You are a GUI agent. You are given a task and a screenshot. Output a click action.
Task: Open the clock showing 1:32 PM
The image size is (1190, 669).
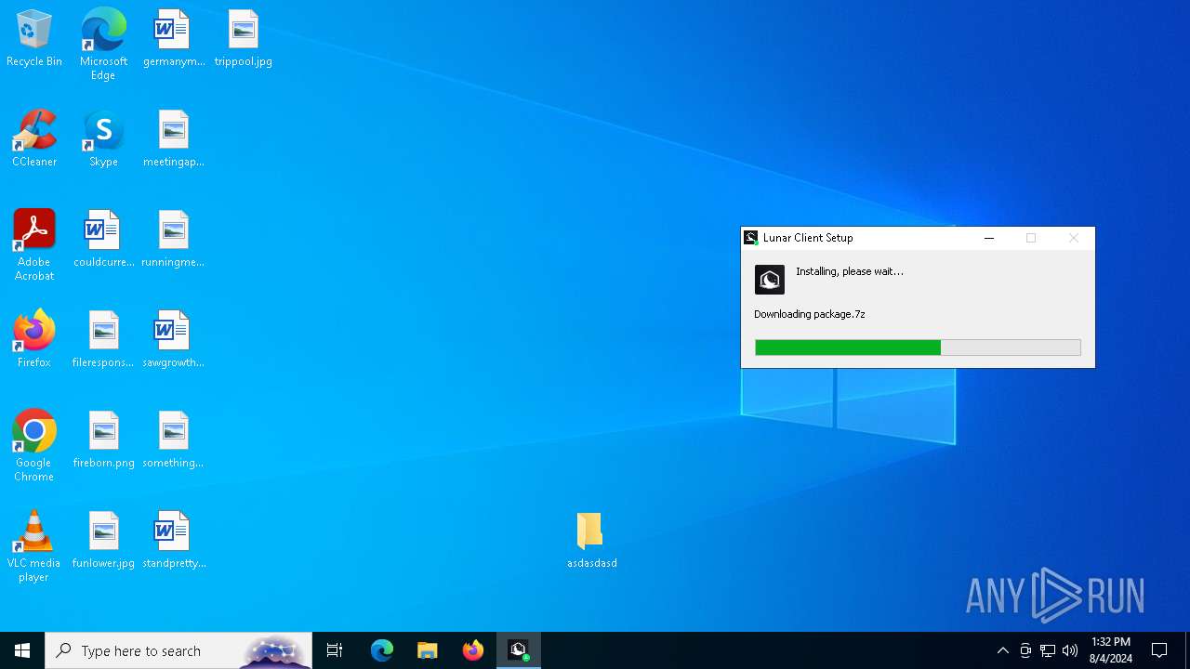coord(1111,650)
